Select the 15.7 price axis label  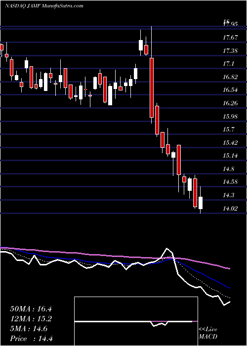coord(229,130)
